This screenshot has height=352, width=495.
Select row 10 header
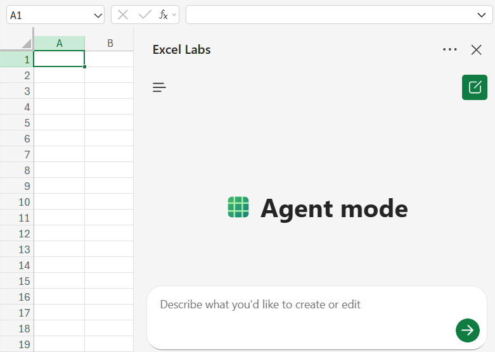click(16, 201)
